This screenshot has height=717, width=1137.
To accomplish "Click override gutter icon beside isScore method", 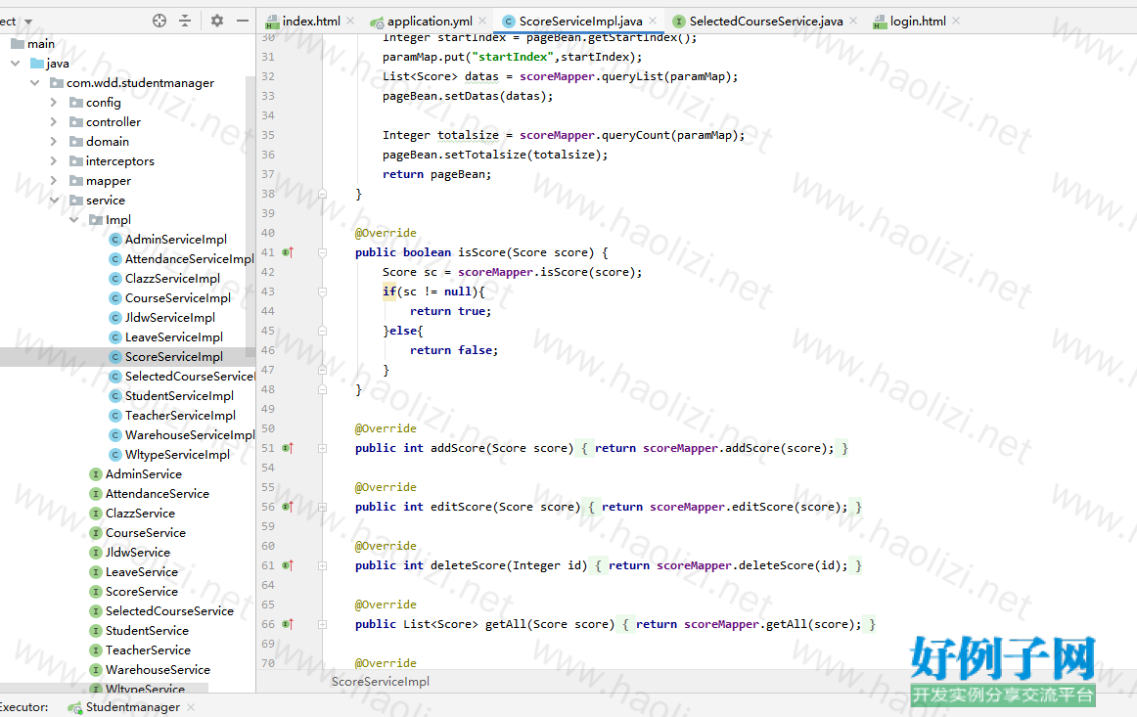I will pyautogui.click(x=288, y=252).
